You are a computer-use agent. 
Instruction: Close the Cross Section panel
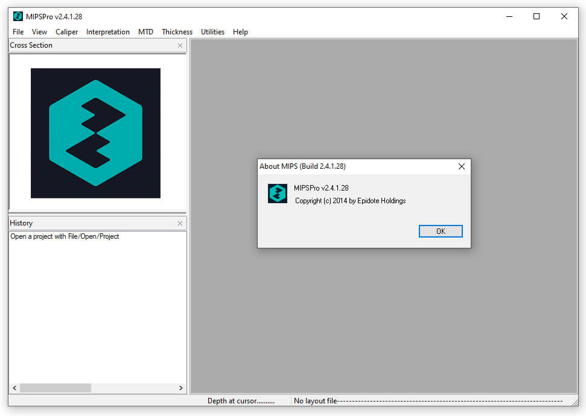(x=179, y=45)
